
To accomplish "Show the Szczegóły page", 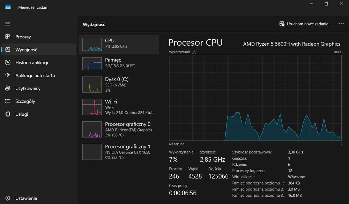I will tap(25, 101).
